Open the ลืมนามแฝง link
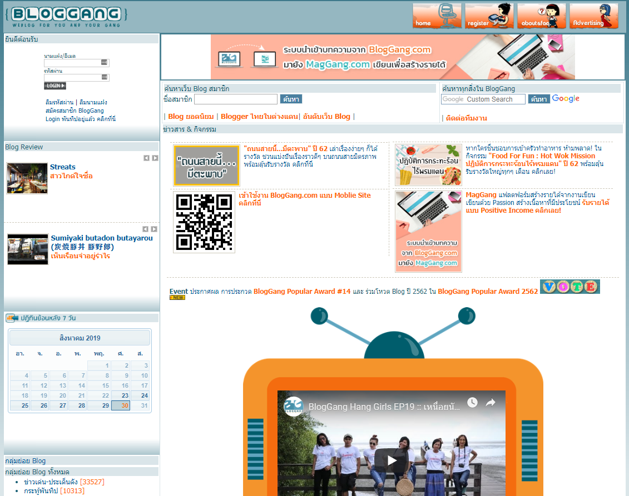Image resolution: width=629 pixels, height=496 pixels. pos(93,102)
